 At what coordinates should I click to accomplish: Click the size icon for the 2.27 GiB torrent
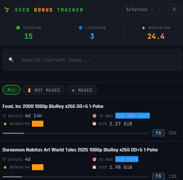coord(94,124)
